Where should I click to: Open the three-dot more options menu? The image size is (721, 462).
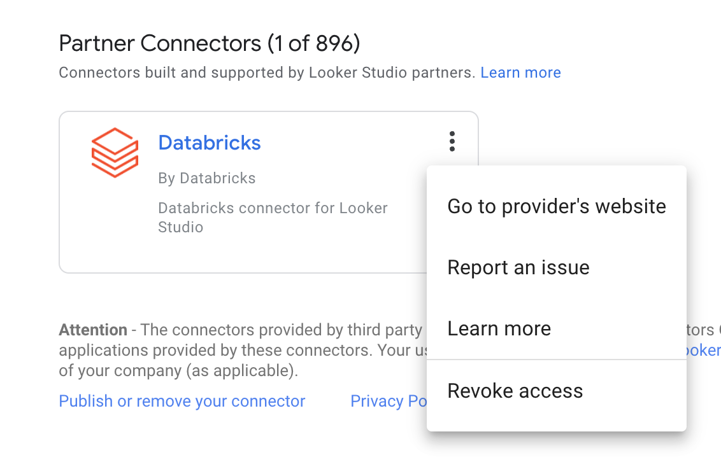click(x=452, y=141)
